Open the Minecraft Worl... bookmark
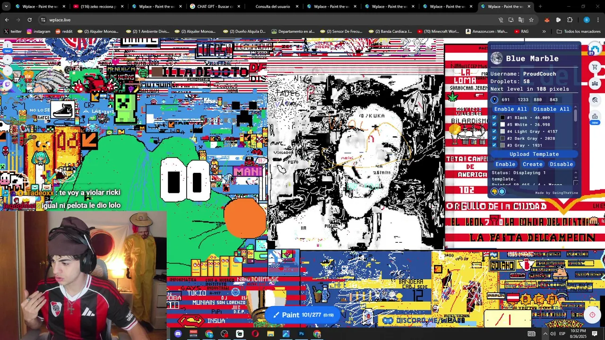 [x=438, y=32]
